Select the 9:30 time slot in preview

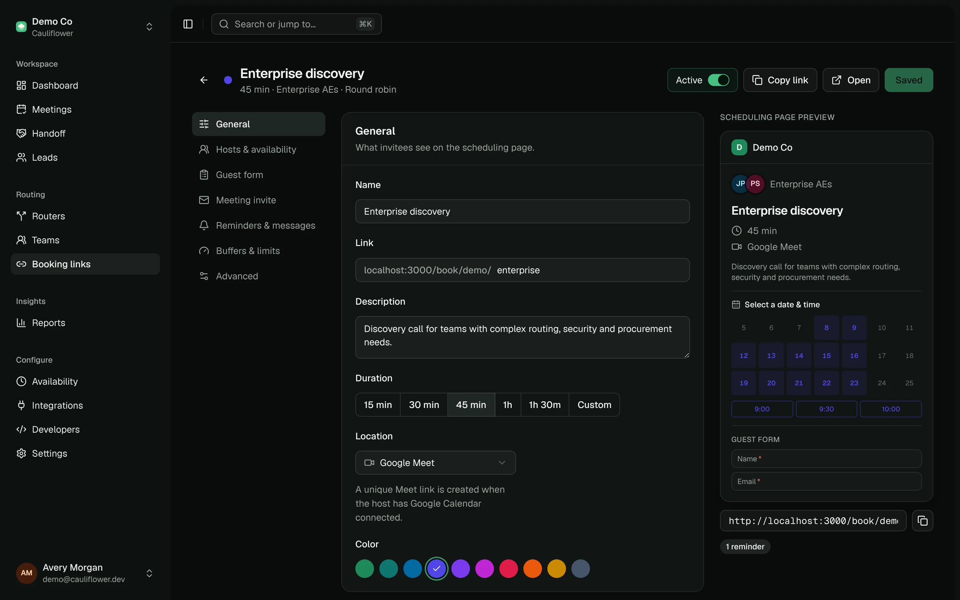[x=826, y=409]
